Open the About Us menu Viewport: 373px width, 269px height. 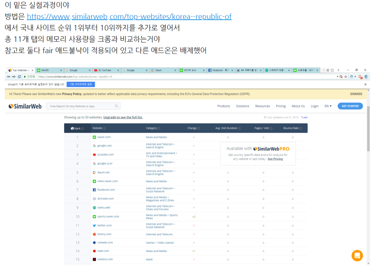[x=298, y=106]
